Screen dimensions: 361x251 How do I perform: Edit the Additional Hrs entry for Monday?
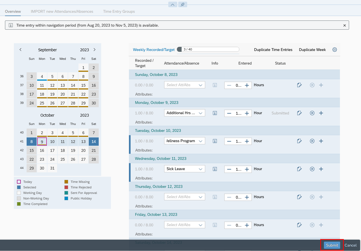pyautogui.click(x=299, y=113)
